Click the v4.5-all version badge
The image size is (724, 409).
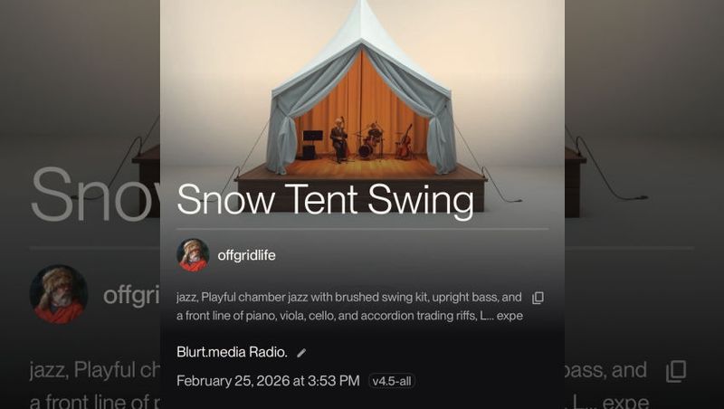[392, 381]
